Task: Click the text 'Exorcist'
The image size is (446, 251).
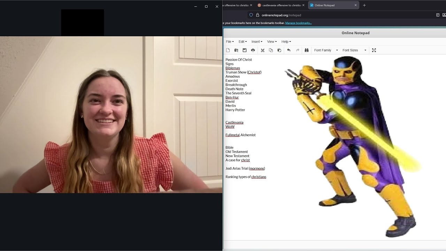Action: 231,81
